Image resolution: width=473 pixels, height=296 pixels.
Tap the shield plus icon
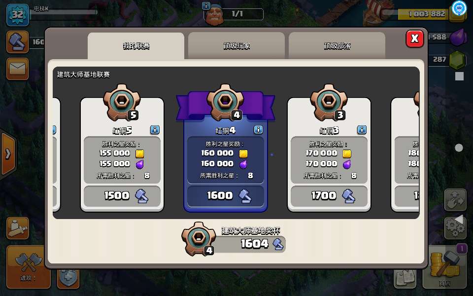68,278
